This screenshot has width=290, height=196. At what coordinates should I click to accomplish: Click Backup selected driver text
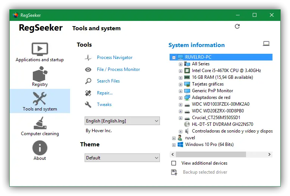tap(205, 172)
